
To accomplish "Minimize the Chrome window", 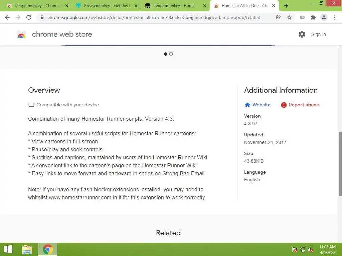I will point(313,3).
